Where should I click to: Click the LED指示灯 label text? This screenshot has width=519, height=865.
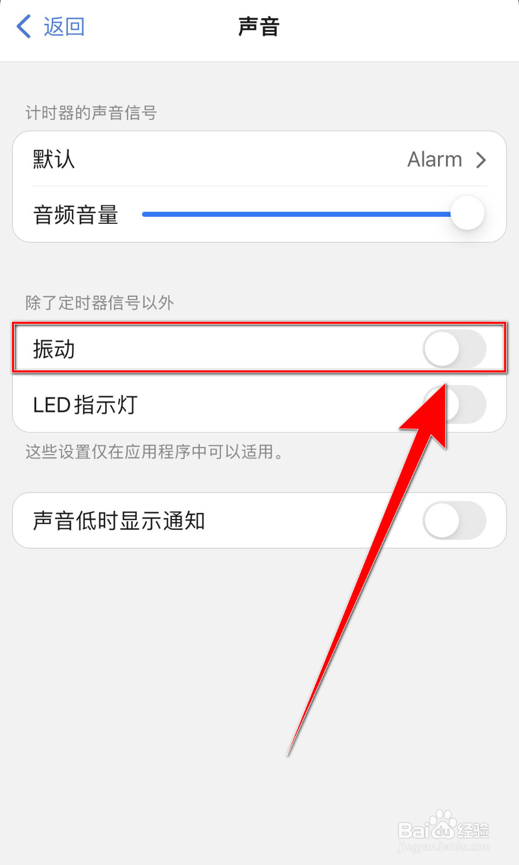coord(85,405)
